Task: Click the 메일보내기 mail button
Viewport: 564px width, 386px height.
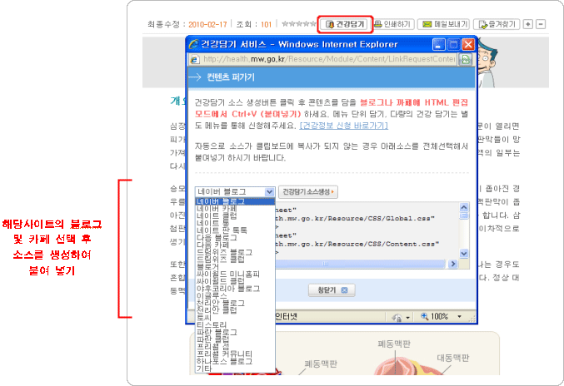Action: 443,24
